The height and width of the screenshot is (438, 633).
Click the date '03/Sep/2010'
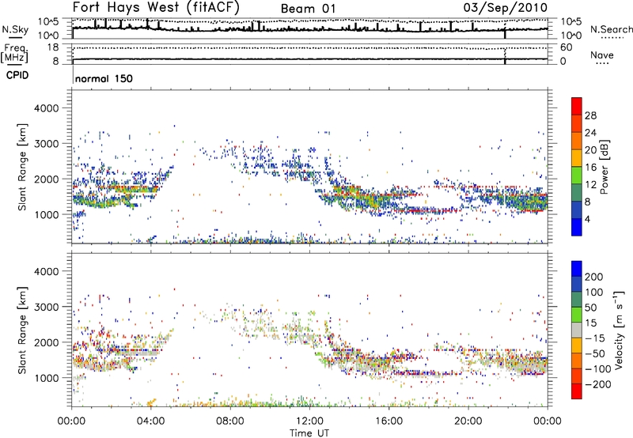505,8
